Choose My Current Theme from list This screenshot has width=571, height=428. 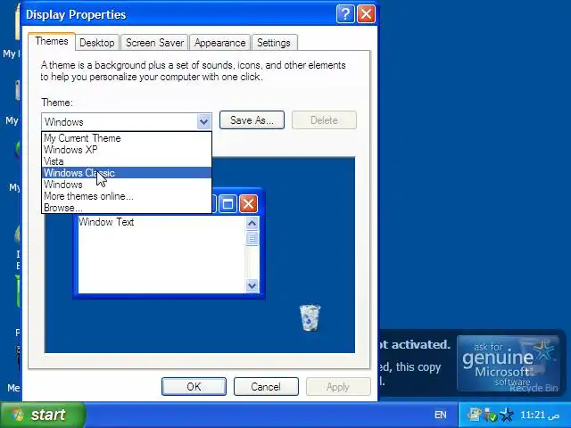click(127, 138)
